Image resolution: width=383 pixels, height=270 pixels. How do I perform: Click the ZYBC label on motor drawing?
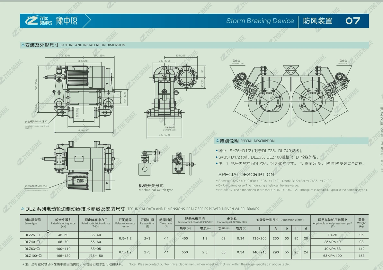coord(80,181)
